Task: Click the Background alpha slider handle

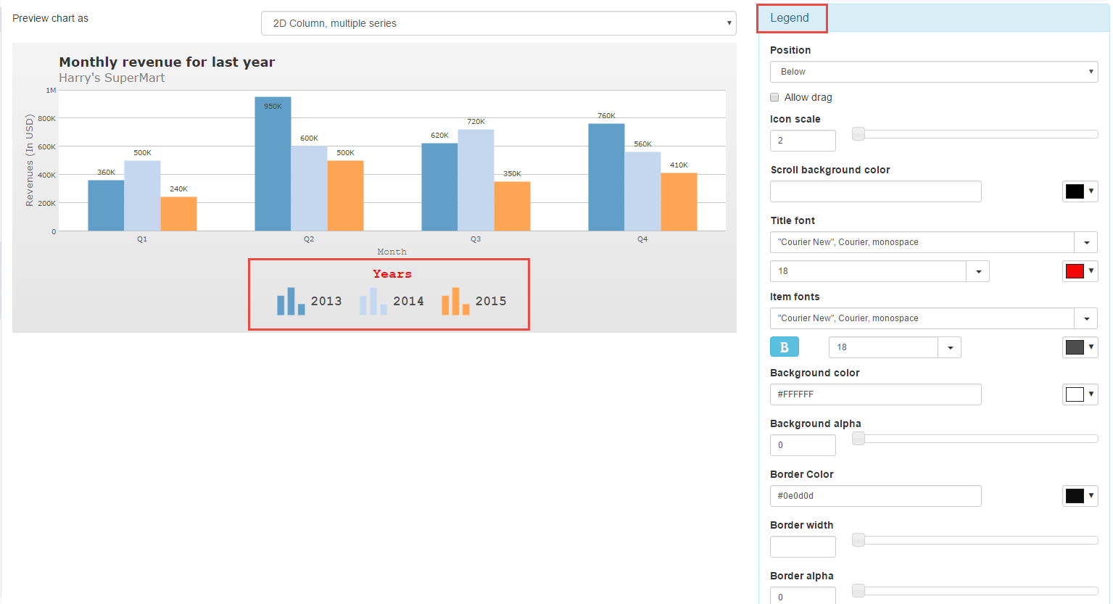Action: coord(858,439)
